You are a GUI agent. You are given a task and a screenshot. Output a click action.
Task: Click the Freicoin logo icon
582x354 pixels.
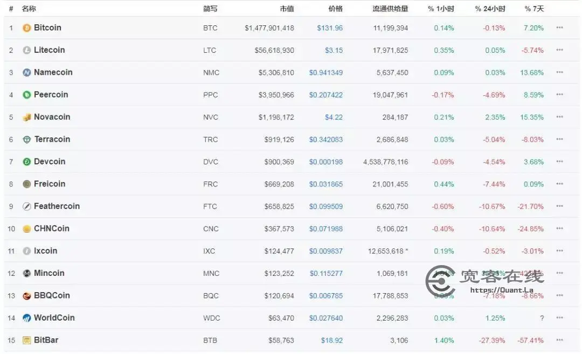click(27, 184)
